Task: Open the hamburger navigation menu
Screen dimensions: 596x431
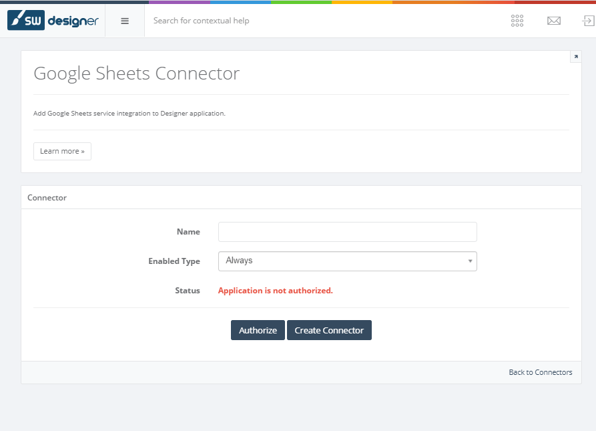Action: click(125, 21)
